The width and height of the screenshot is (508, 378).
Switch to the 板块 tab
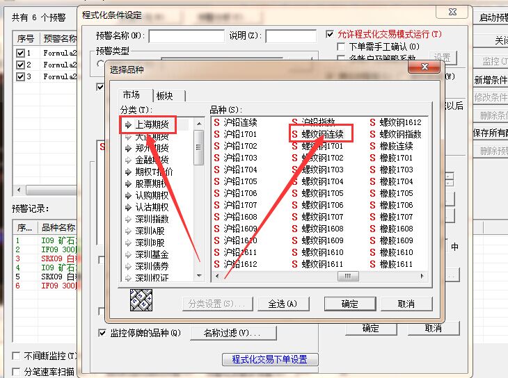click(165, 96)
